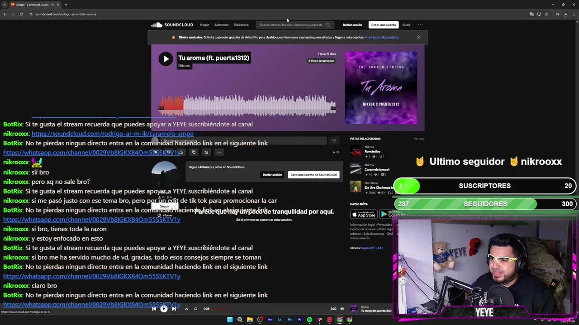Image resolution: width=579 pixels, height=325 pixels.
Task: Open the Windows Start menu
Action: tap(230, 320)
